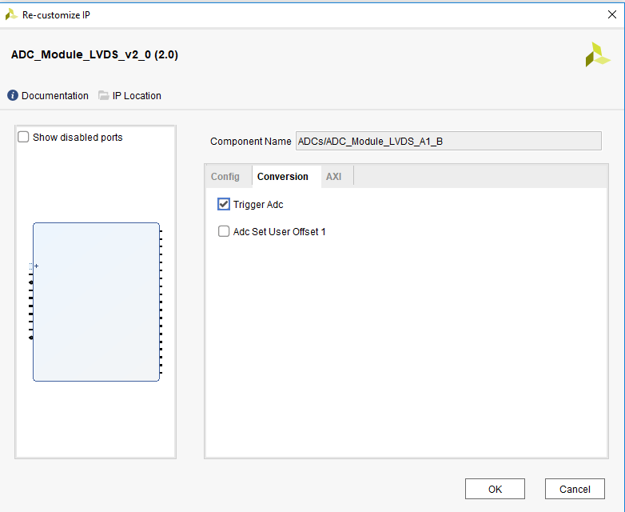This screenshot has height=512, width=625.
Task: Cancel the IP customization
Action: coord(574,489)
